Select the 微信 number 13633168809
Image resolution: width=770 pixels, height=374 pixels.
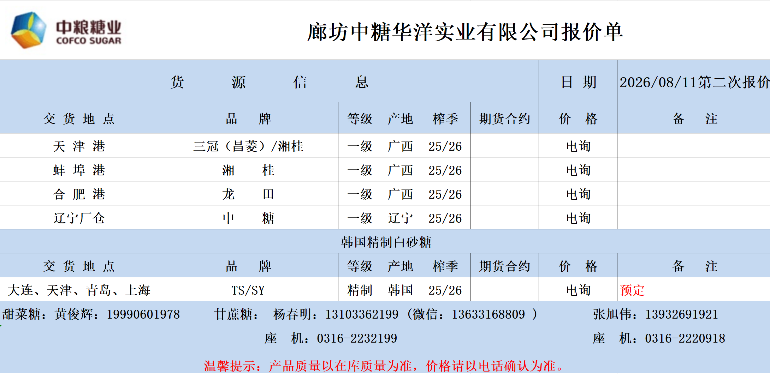(488, 314)
